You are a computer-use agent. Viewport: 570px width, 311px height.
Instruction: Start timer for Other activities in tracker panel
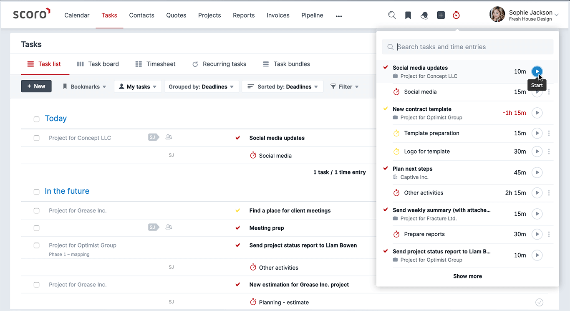(x=537, y=193)
